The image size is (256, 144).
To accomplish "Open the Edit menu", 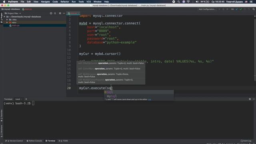I will coord(29,2).
